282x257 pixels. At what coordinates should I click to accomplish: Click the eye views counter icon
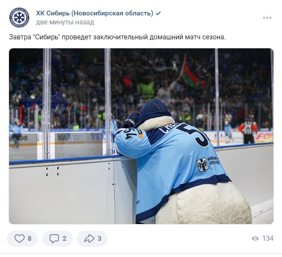point(255,238)
